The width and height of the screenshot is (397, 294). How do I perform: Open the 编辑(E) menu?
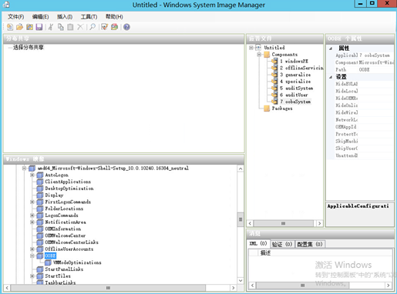click(x=40, y=17)
